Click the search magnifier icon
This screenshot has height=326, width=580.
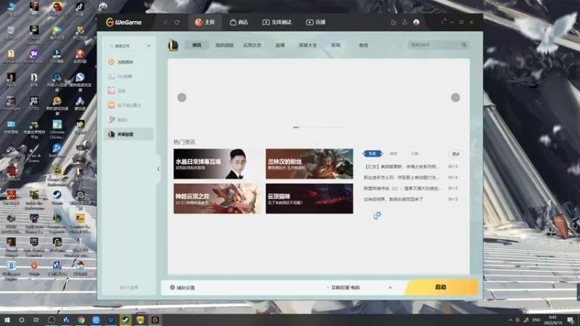point(464,45)
